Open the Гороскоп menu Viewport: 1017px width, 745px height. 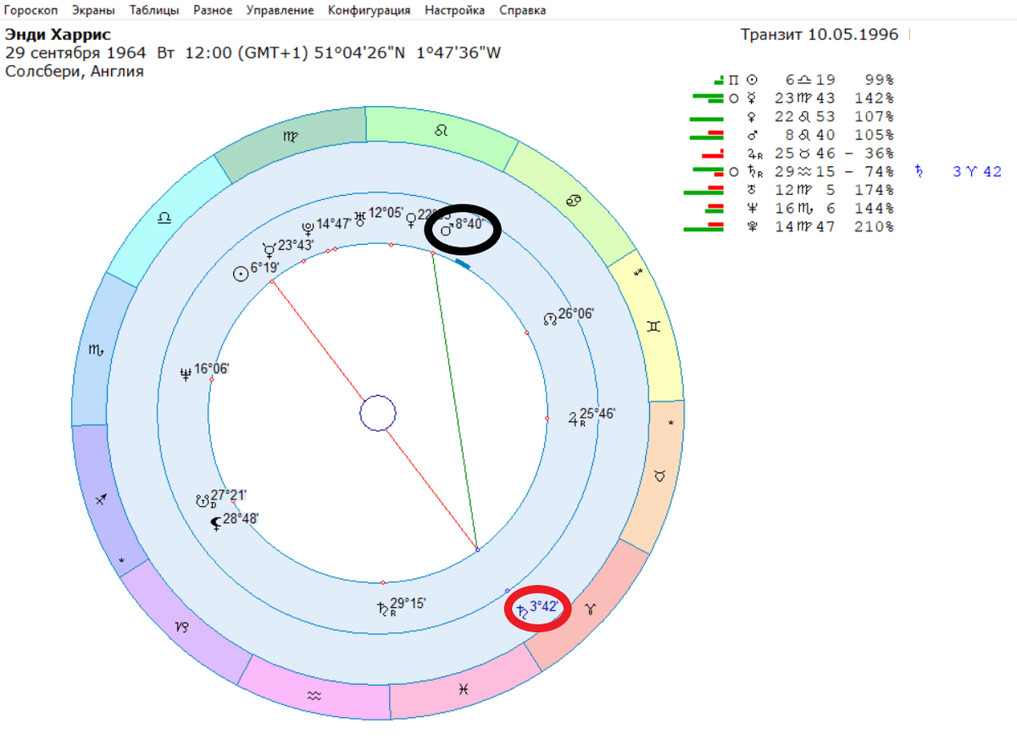coord(33,10)
